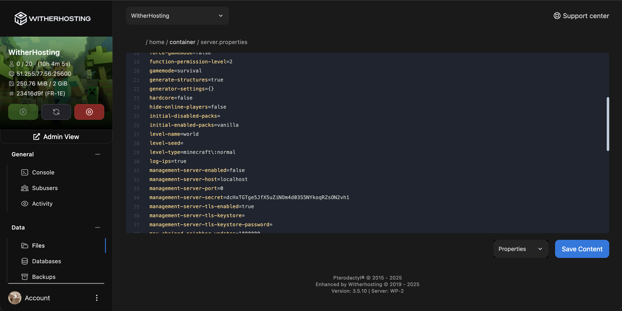Collapse the Data section
Image resolution: width=622 pixels, height=311 pixels.
click(98, 228)
